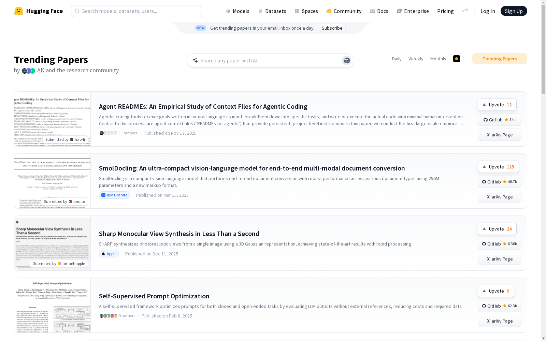
Task: Switch to Daily papers tab
Action: pyautogui.click(x=397, y=59)
